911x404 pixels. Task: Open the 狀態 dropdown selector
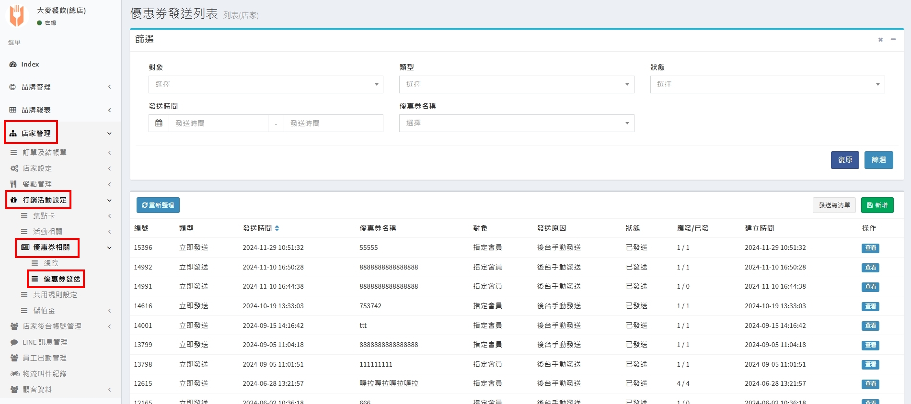(x=767, y=84)
